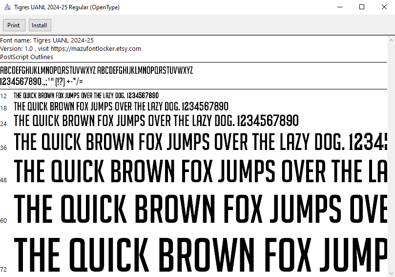The height and width of the screenshot is (277, 395).
Task: Click the size 60 label
Action: click(x=3, y=220)
